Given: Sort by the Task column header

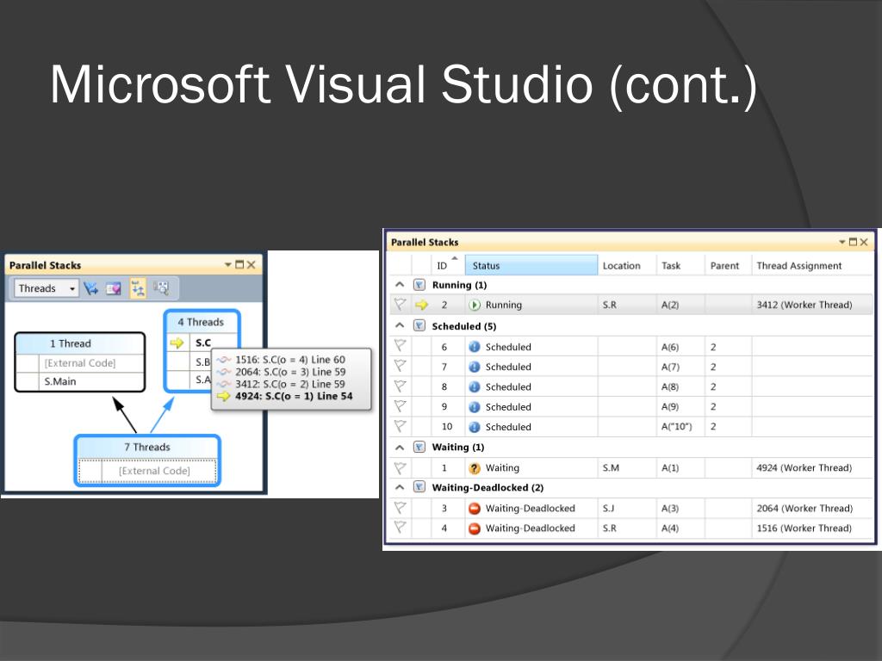Looking at the screenshot, I should point(680,265).
